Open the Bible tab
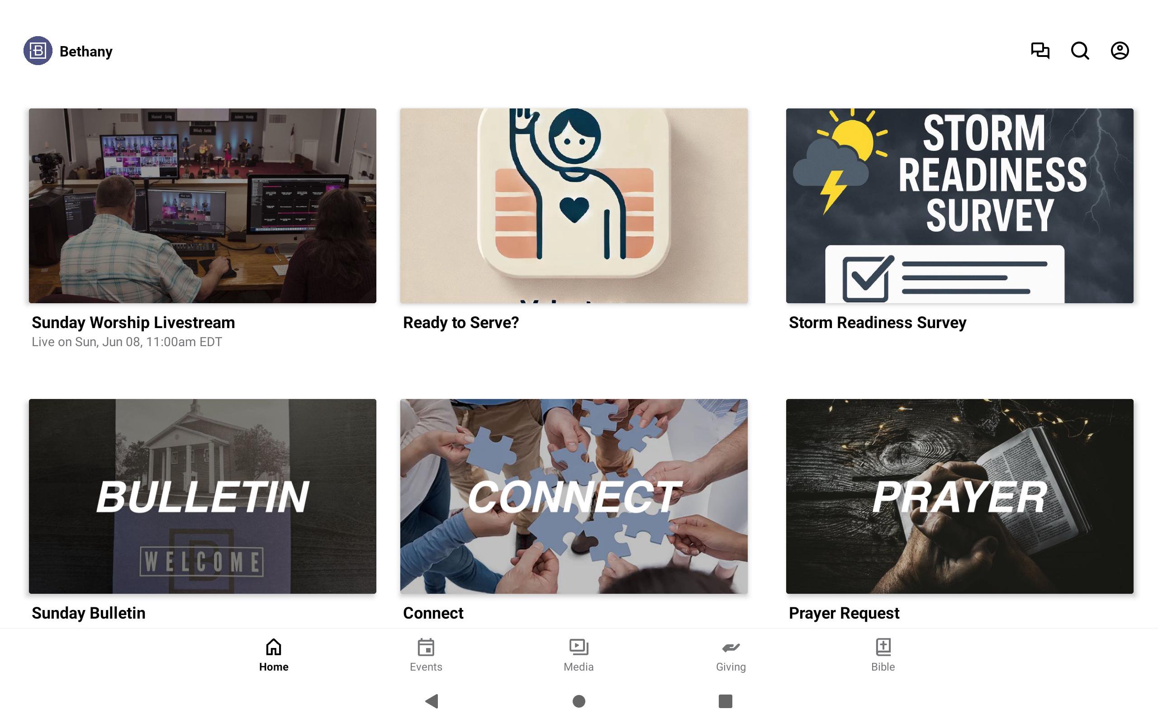The width and height of the screenshot is (1158, 723). tap(883, 655)
